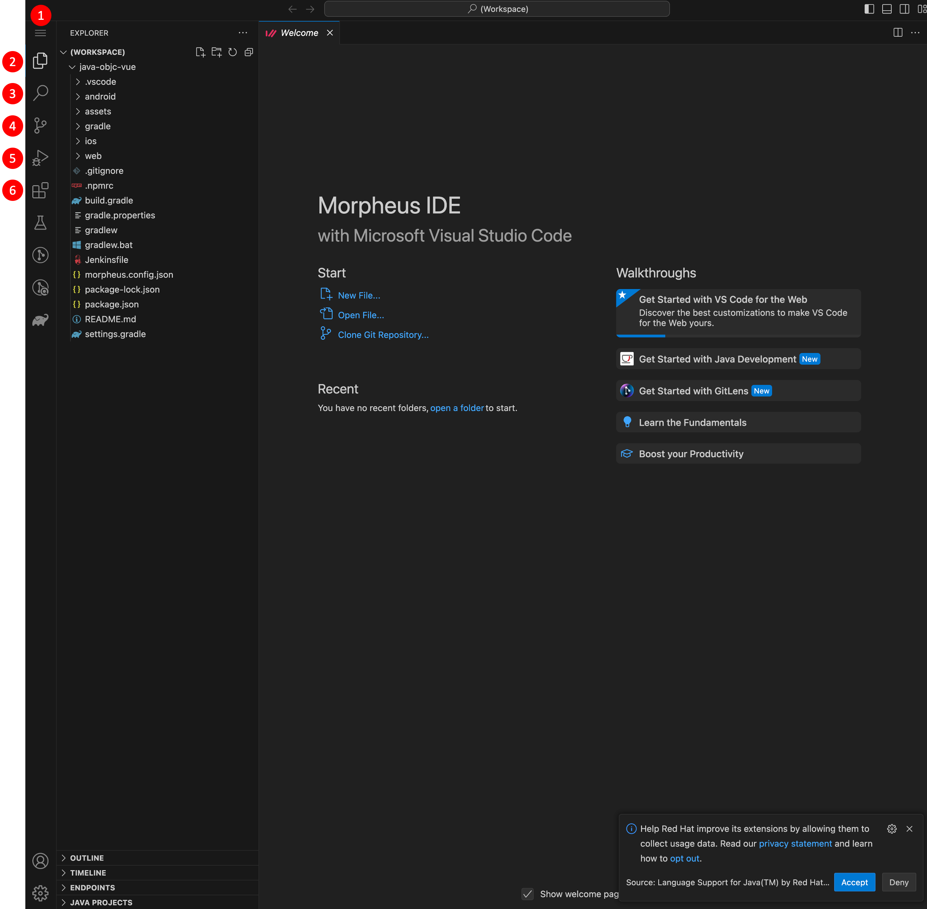The image size is (927, 909).
Task: Open the Extensions view
Action: click(x=40, y=190)
